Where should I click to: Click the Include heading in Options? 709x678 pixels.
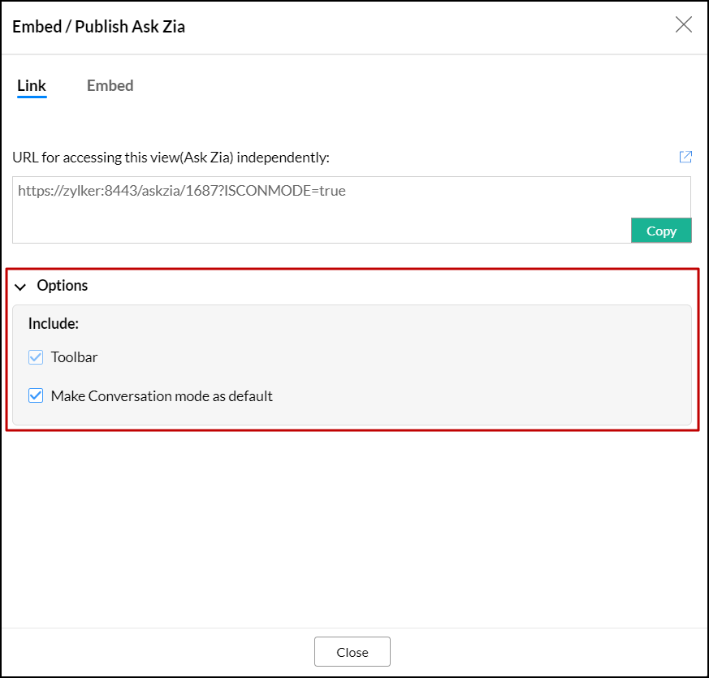pyautogui.click(x=54, y=323)
